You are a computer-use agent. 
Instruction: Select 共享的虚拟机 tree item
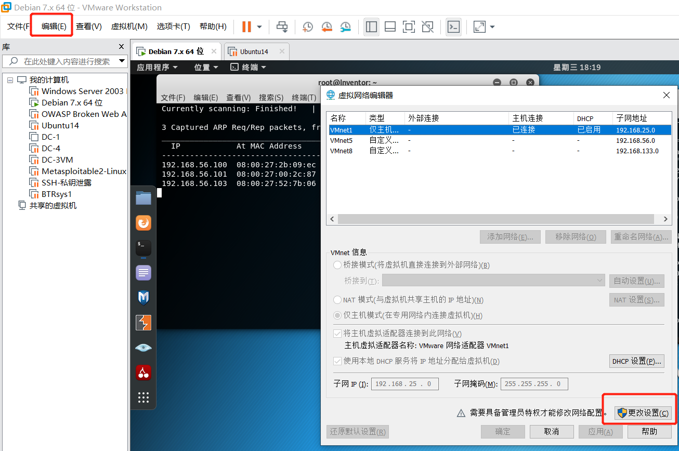coord(47,206)
